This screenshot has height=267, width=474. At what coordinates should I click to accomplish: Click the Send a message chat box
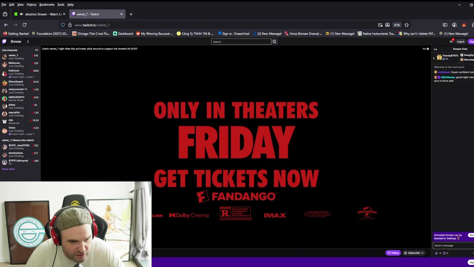pyautogui.click(x=454, y=245)
